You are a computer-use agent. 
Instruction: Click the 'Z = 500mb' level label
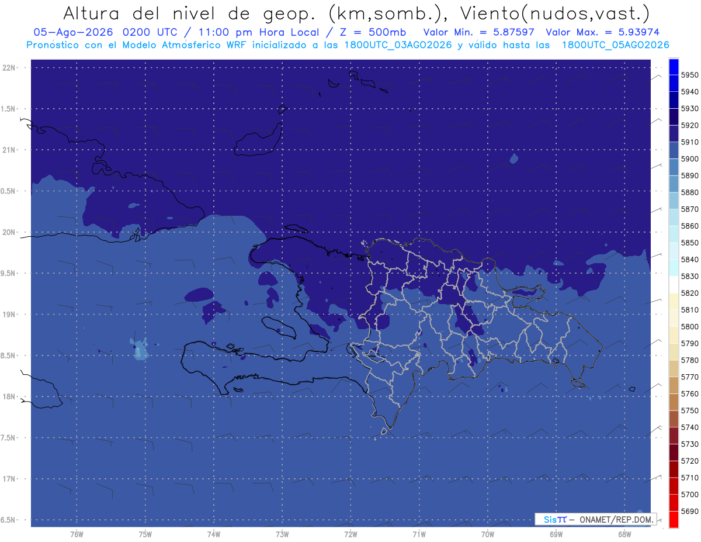click(x=373, y=33)
